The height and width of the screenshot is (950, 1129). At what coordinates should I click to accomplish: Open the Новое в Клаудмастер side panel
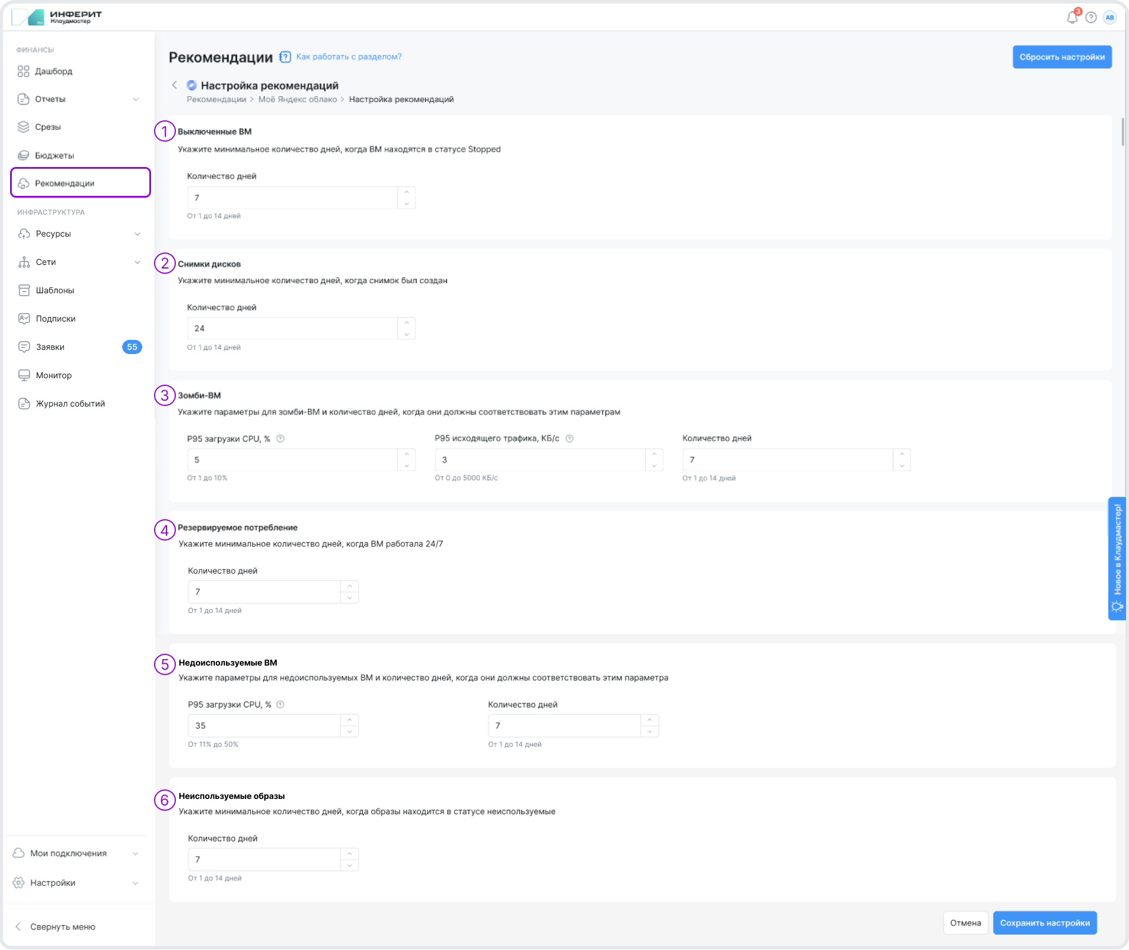coord(1117,558)
